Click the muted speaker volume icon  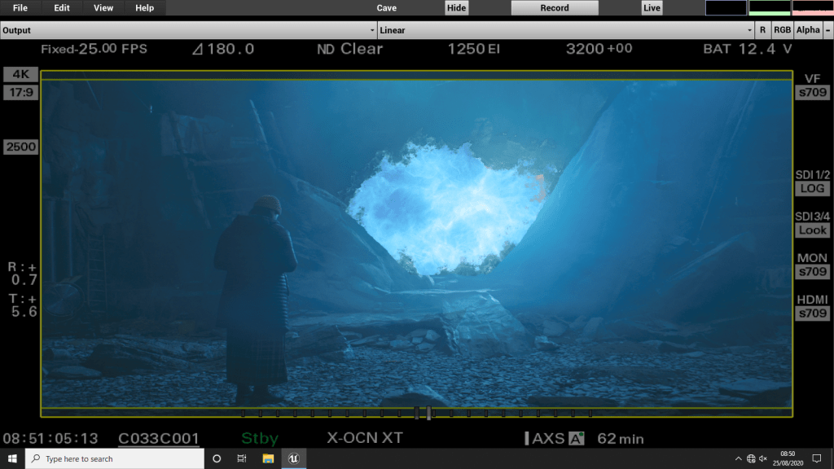(762, 458)
